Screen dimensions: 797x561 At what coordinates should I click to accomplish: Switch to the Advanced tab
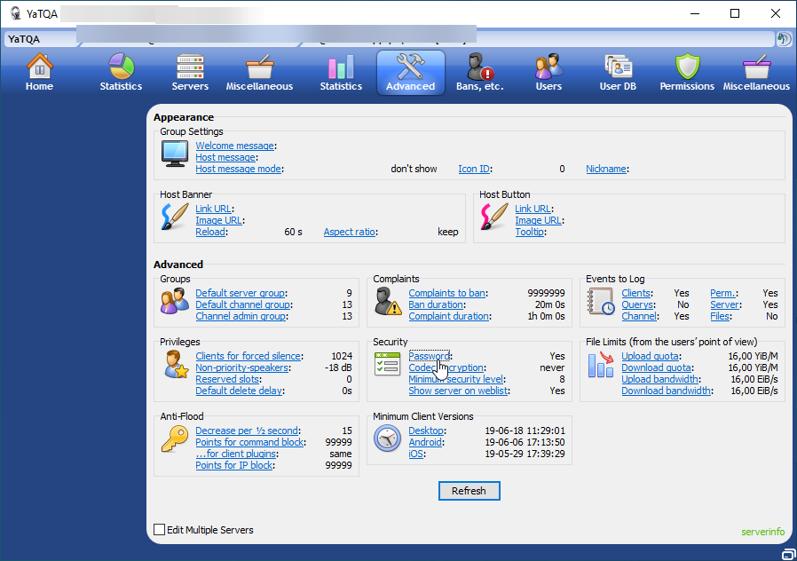click(x=410, y=72)
